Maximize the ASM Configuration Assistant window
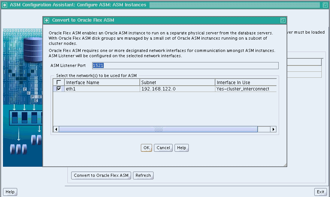This screenshot has height=197, width=330. click(325, 5)
